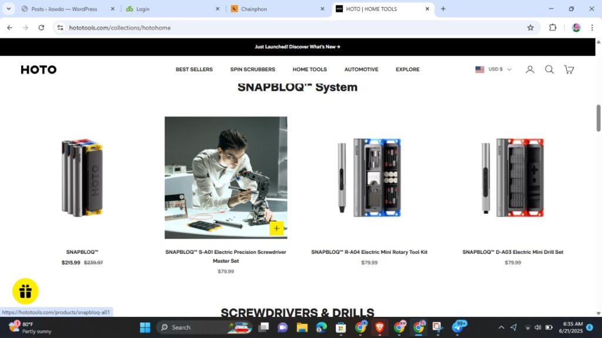The image size is (602, 338).
Task: Open the EXPLORE menu
Action: click(x=408, y=69)
